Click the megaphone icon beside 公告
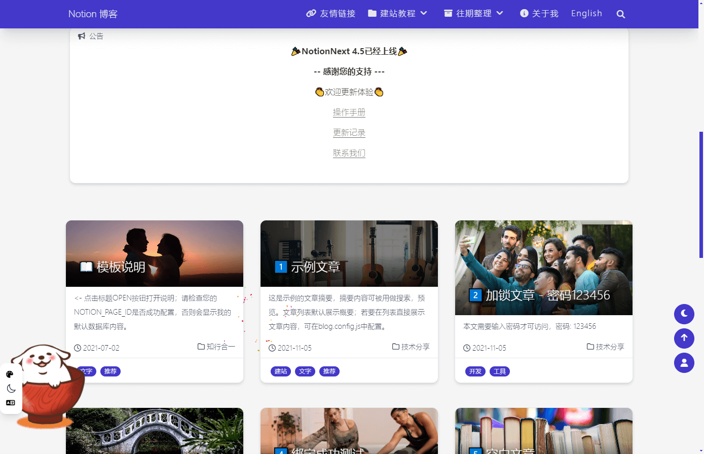Image resolution: width=704 pixels, height=454 pixels. click(x=82, y=35)
